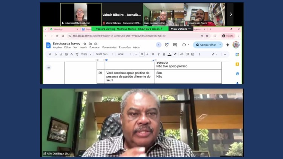Open the Ver menu
Screen dimensions: 283x159
[75, 47]
